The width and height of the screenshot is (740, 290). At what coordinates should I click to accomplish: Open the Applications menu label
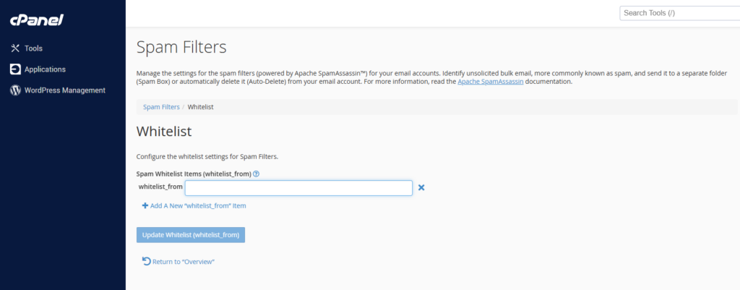(x=45, y=69)
